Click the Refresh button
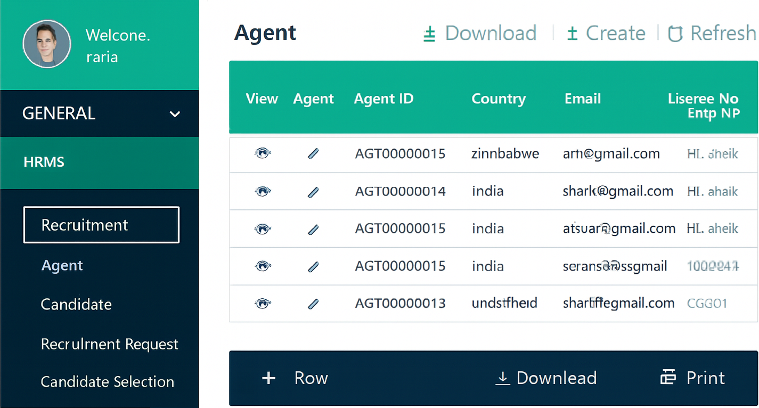 click(712, 33)
